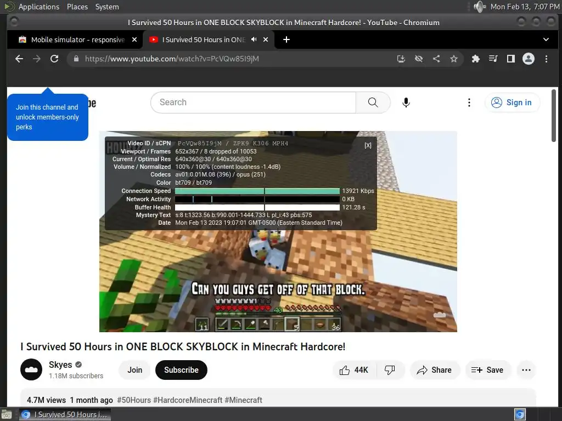Click the workspace switcher icon in bottom panel
Image resolution: width=562 pixels, height=421 pixels.
(x=520, y=414)
